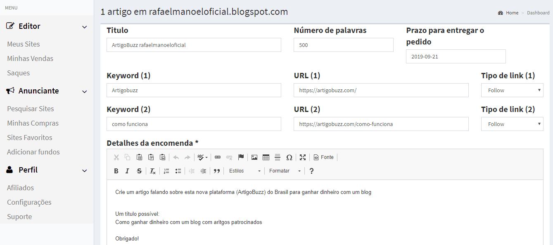Viewport: 553px width, 245px height.
Task: Insert a horizontal line
Action: coord(278,157)
